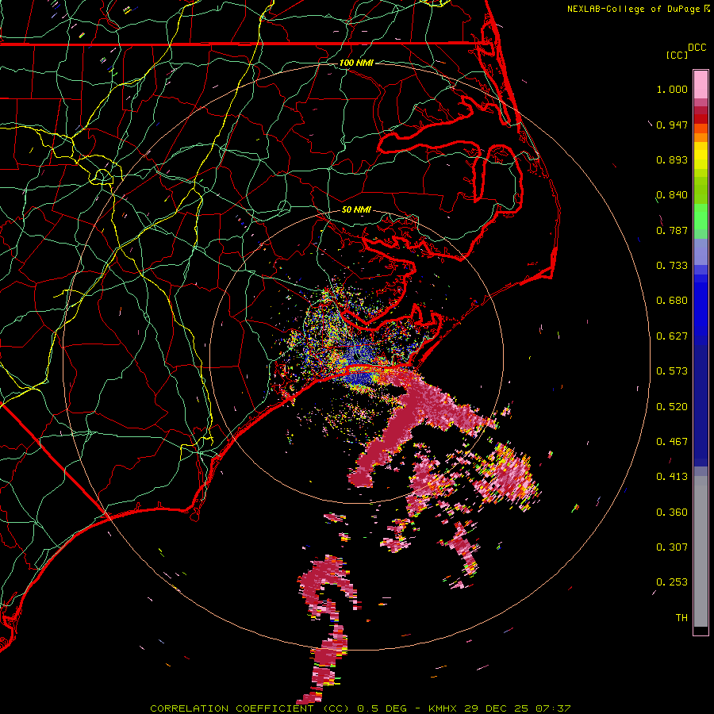Click the 0.253 colorbar value
The image size is (714, 714).
pyautogui.click(x=672, y=582)
